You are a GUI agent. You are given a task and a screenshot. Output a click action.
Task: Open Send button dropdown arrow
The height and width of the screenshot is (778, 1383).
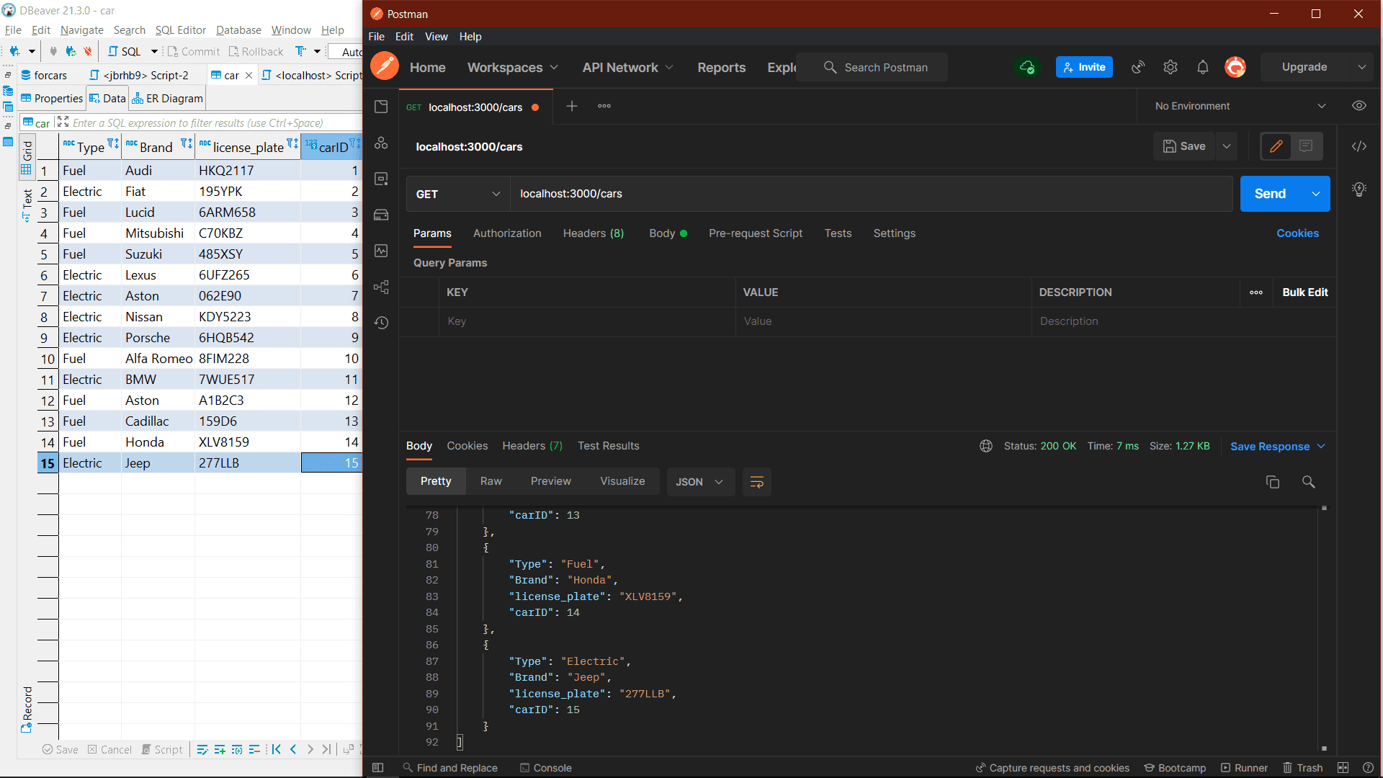coord(1316,194)
